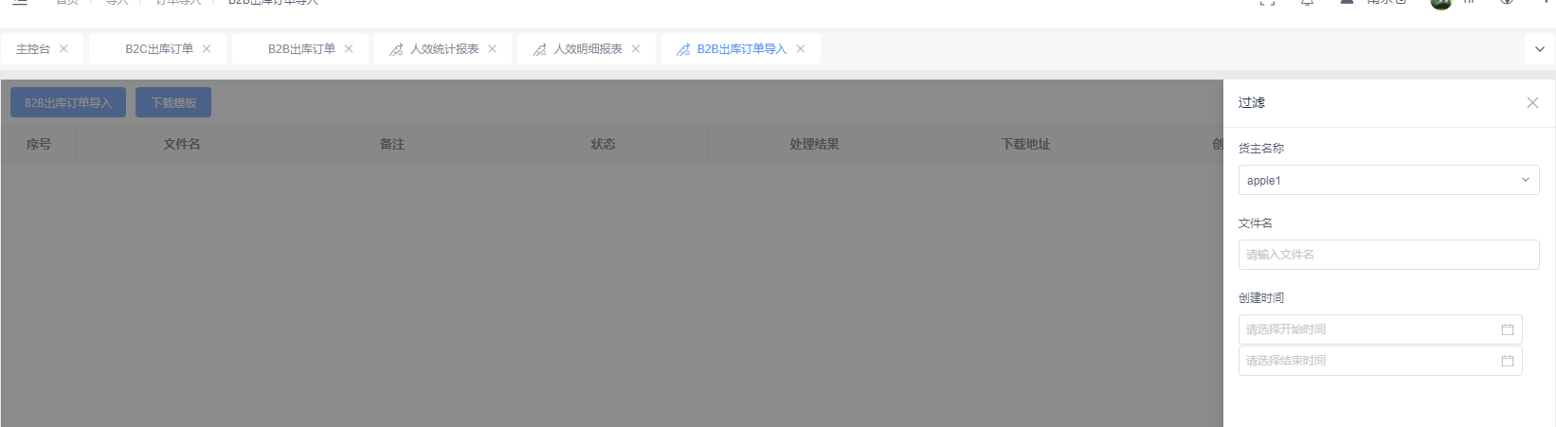Image resolution: width=1556 pixels, height=427 pixels.
Task: Click calendar icon in end time field
Action: pos(1507,361)
